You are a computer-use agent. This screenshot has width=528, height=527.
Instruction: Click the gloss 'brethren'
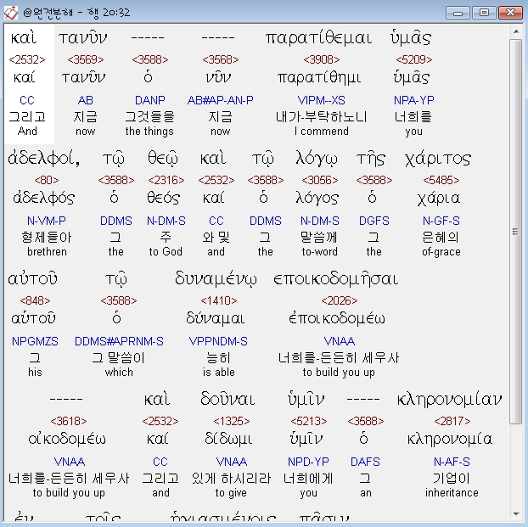pyautogui.click(x=47, y=251)
